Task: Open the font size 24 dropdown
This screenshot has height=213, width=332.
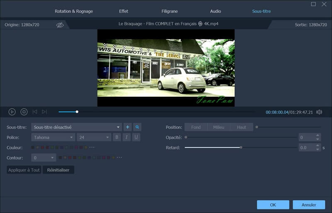Action: pyautogui.click(x=94, y=137)
